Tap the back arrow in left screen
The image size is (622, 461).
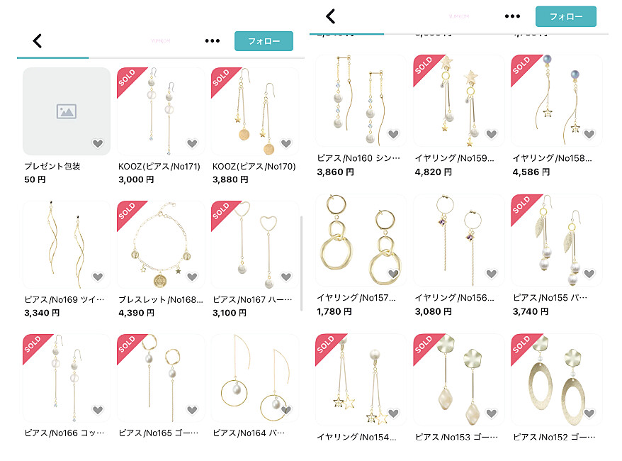tap(38, 40)
